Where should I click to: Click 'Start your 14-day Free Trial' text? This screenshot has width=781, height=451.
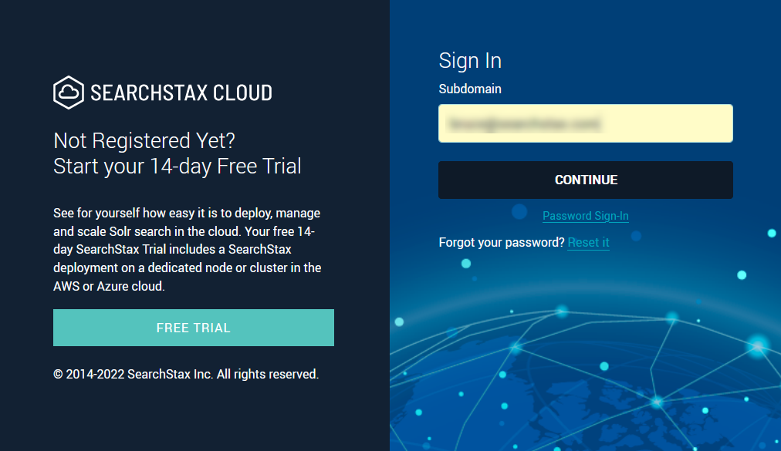(x=177, y=167)
